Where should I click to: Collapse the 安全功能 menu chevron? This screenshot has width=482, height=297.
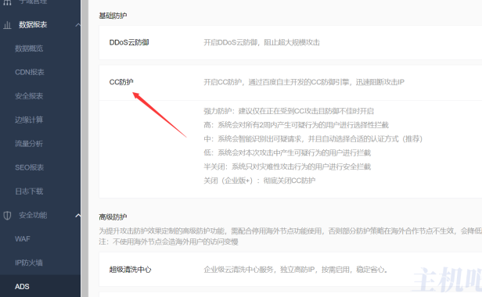77,215
